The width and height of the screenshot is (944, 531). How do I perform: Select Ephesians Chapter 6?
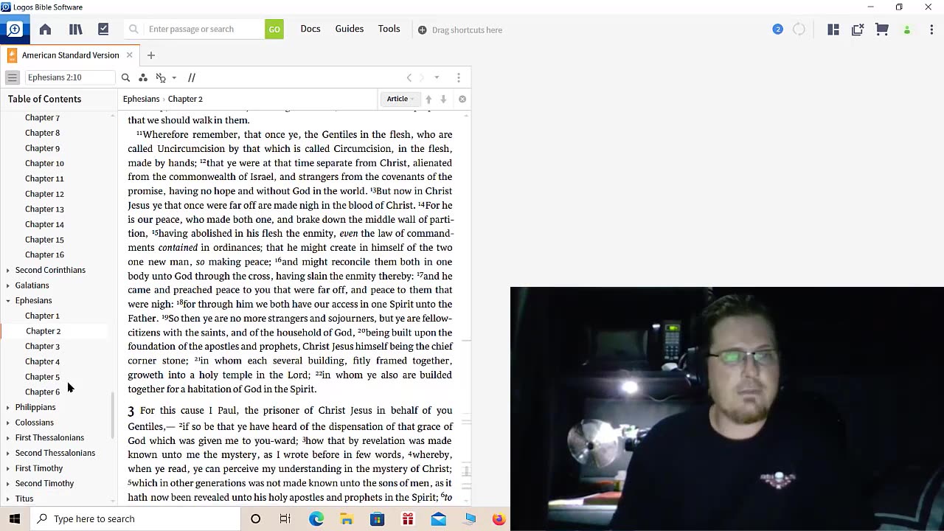pos(42,392)
